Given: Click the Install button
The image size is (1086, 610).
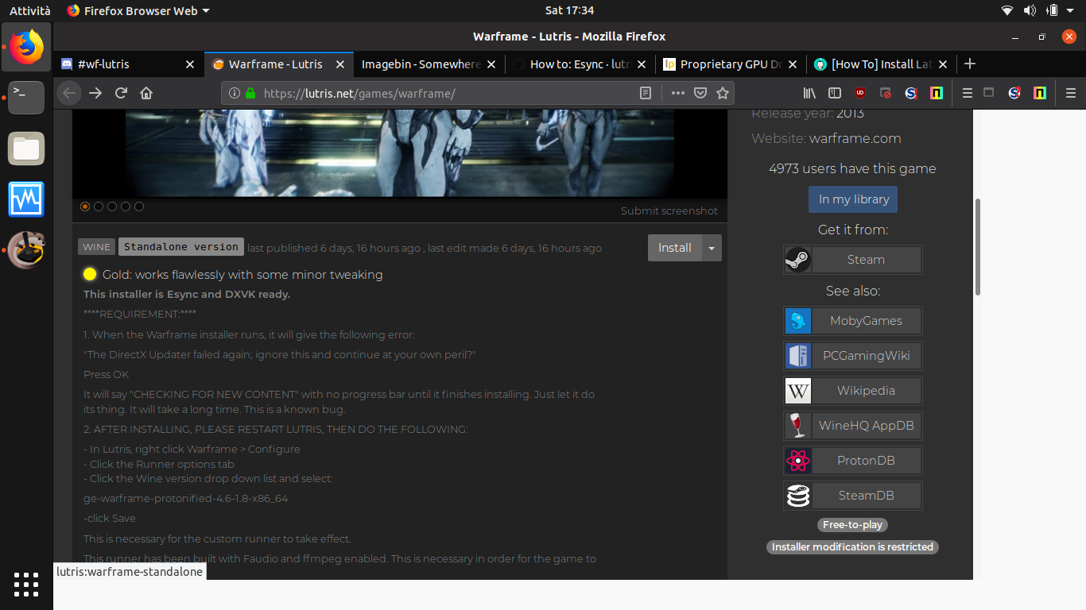Looking at the screenshot, I should click(674, 248).
